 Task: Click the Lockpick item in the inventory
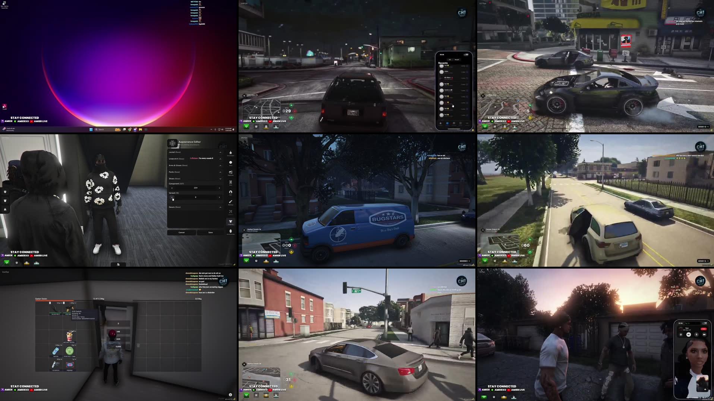[x=56, y=364]
